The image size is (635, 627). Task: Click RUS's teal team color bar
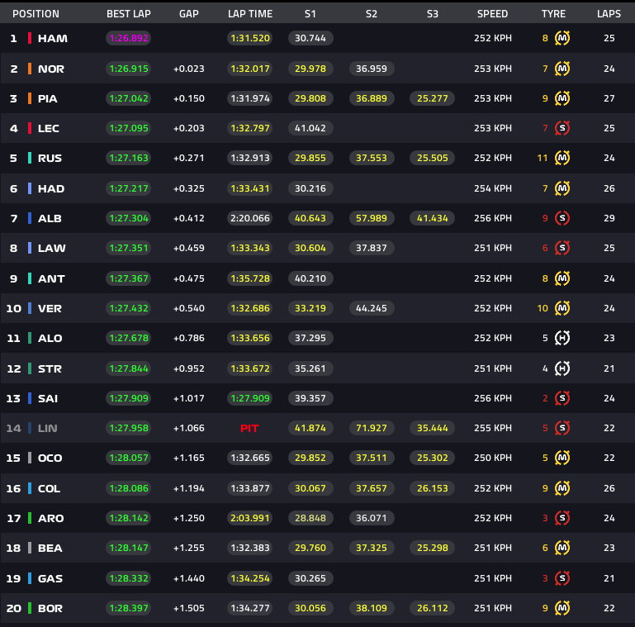(30, 158)
